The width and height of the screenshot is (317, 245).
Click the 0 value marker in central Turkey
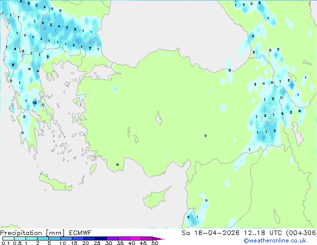[x=205, y=135]
